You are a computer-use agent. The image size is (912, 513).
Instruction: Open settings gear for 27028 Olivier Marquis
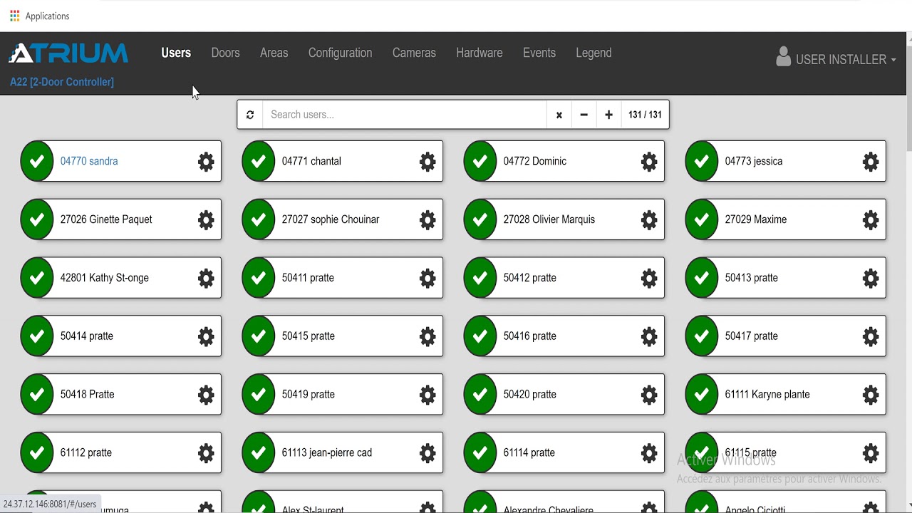click(649, 220)
